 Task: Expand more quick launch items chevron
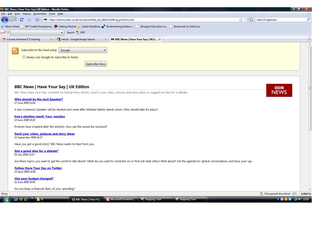point(32,198)
